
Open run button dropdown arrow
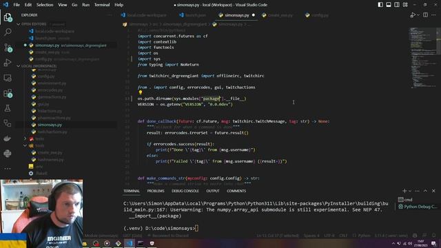pos(418,15)
